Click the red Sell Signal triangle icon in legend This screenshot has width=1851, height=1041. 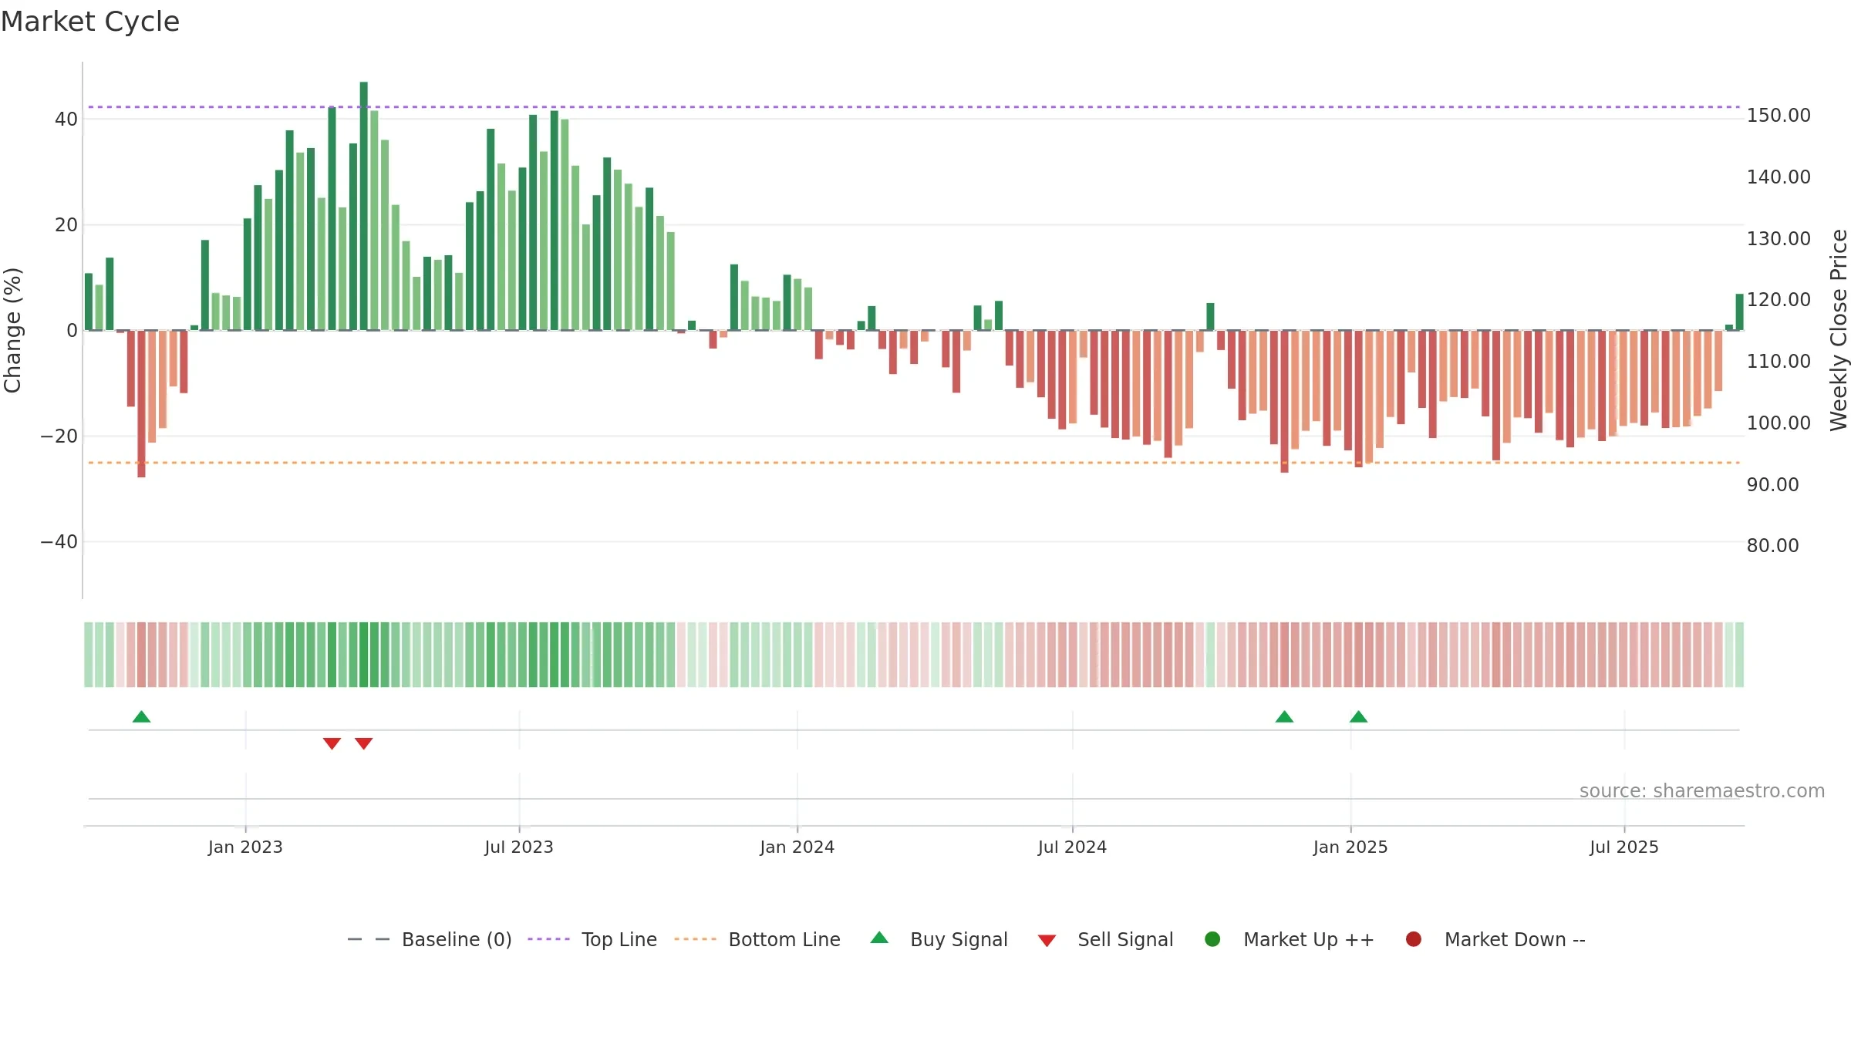pyautogui.click(x=1047, y=941)
